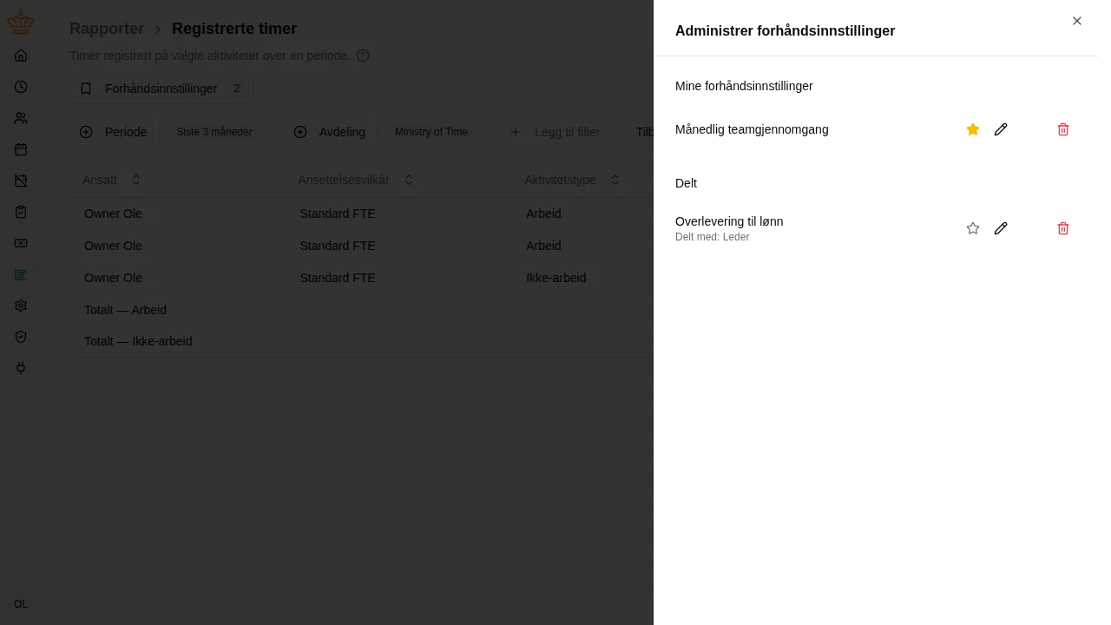Open the clock icon in sidebar
Image resolution: width=1111 pixels, height=625 pixels.
point(21,87)
